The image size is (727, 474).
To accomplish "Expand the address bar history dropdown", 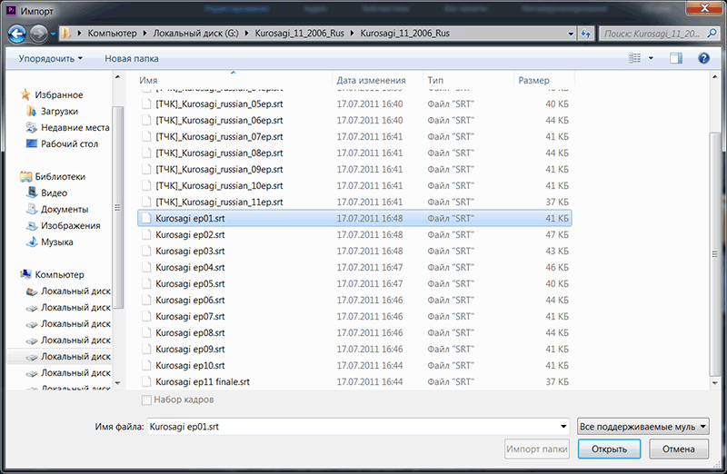I will [571, 34].
